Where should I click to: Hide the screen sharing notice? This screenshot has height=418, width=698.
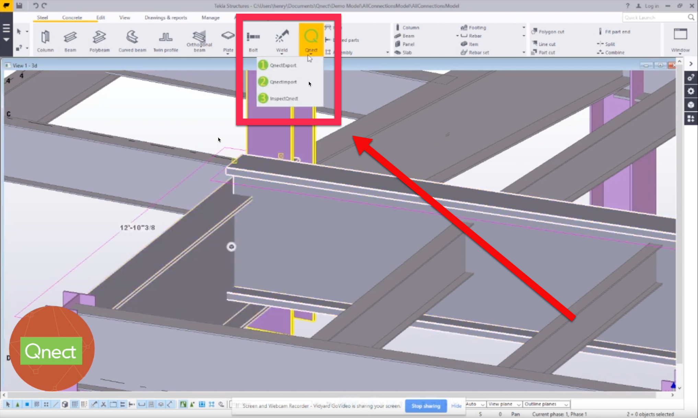coord(456,406)
